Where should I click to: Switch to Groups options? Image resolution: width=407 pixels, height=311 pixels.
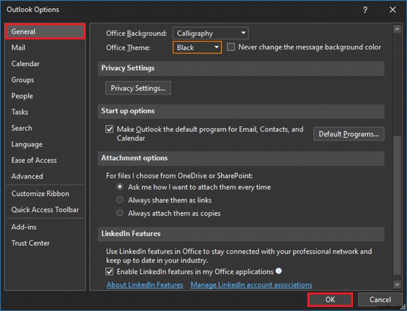(x=45, y=80)
